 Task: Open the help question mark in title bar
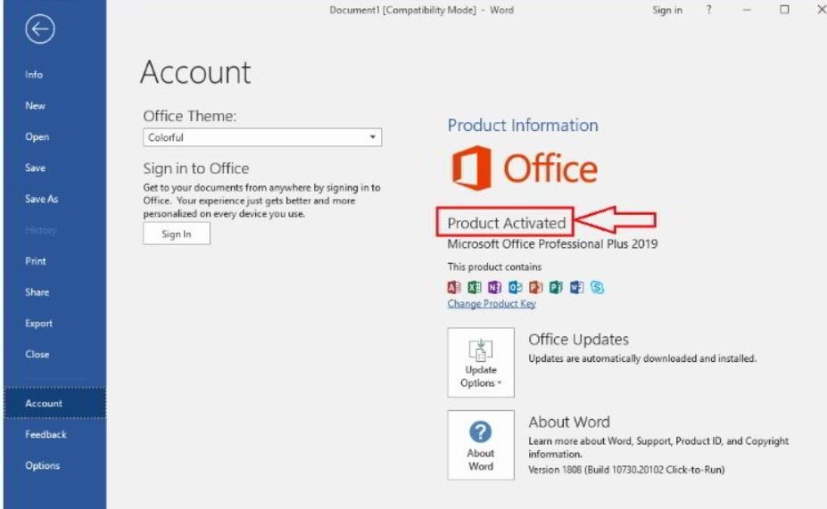coord(709,10)
